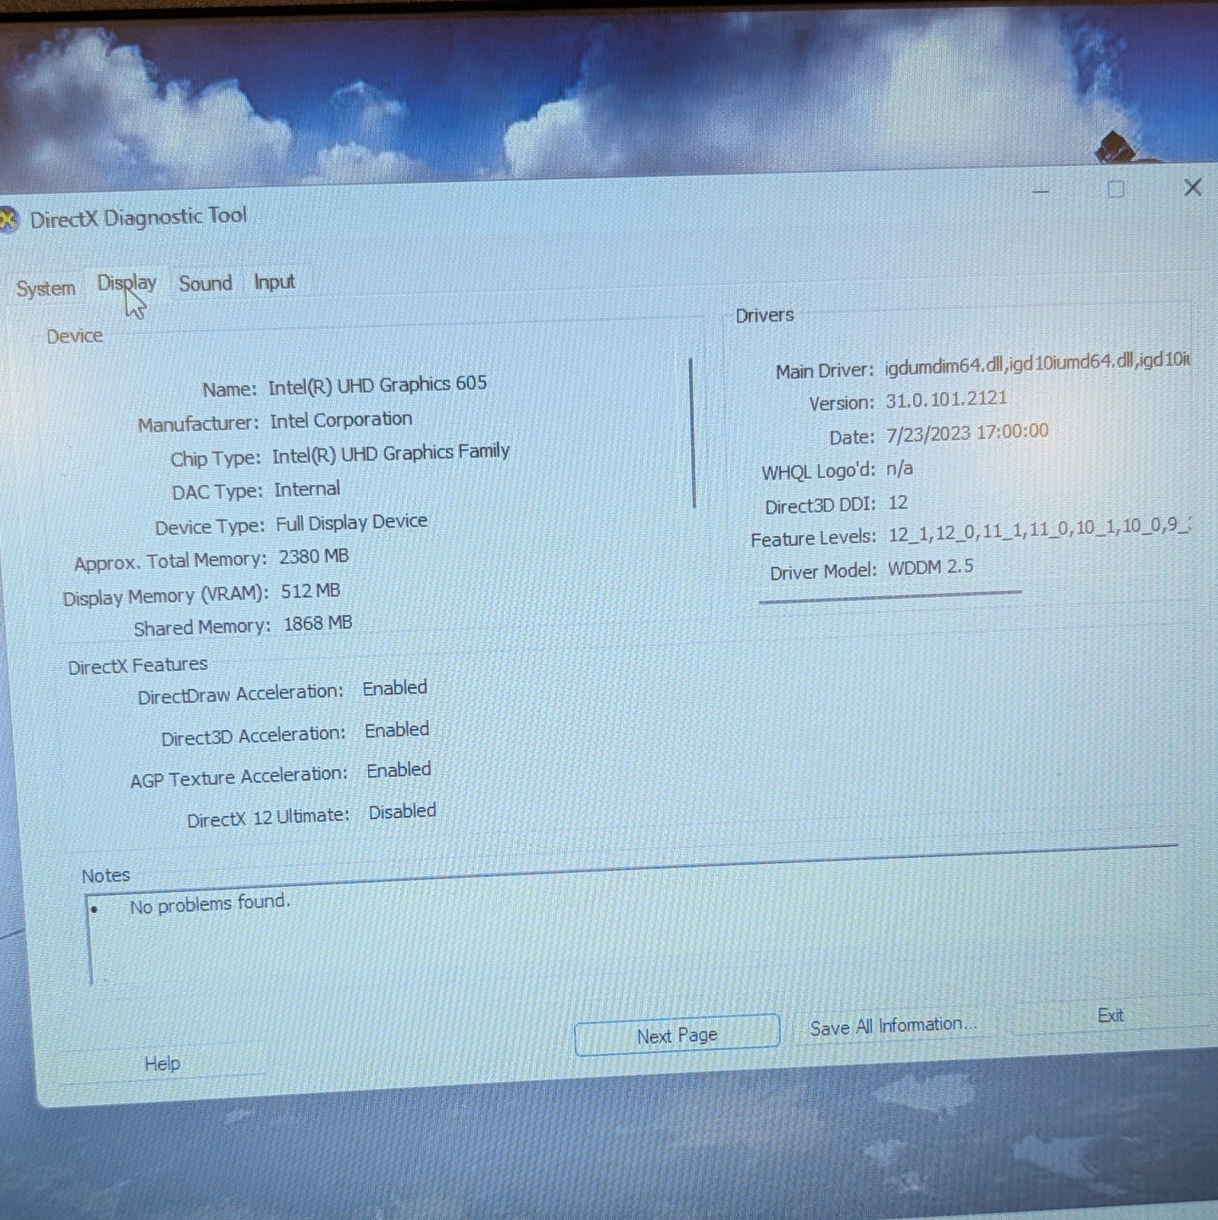Click Save All Information button

click(893, 1026)
